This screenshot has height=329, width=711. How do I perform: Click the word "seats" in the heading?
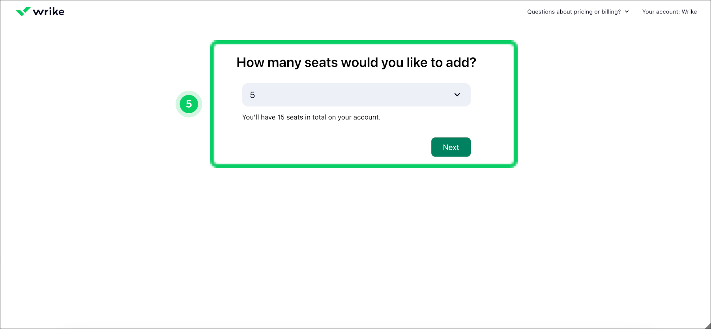321,62
